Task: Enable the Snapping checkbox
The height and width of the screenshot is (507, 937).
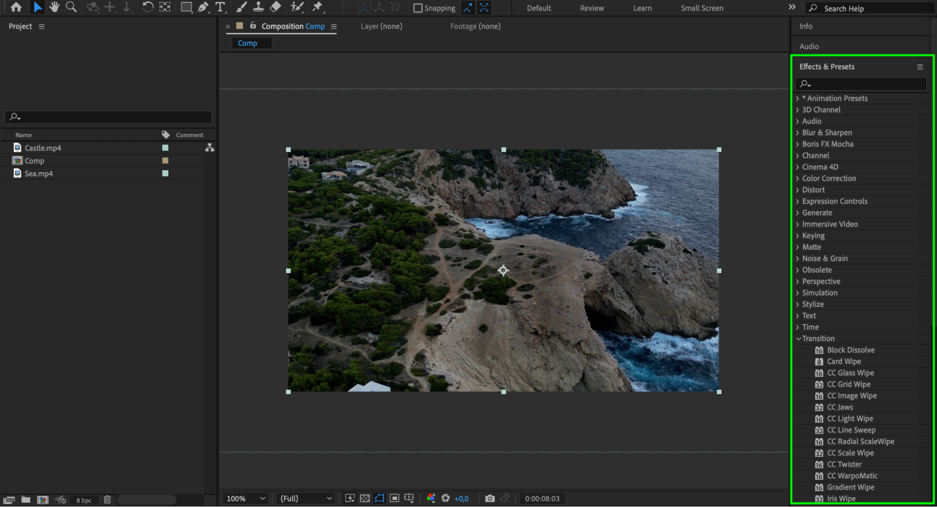Action: [418, 8]
